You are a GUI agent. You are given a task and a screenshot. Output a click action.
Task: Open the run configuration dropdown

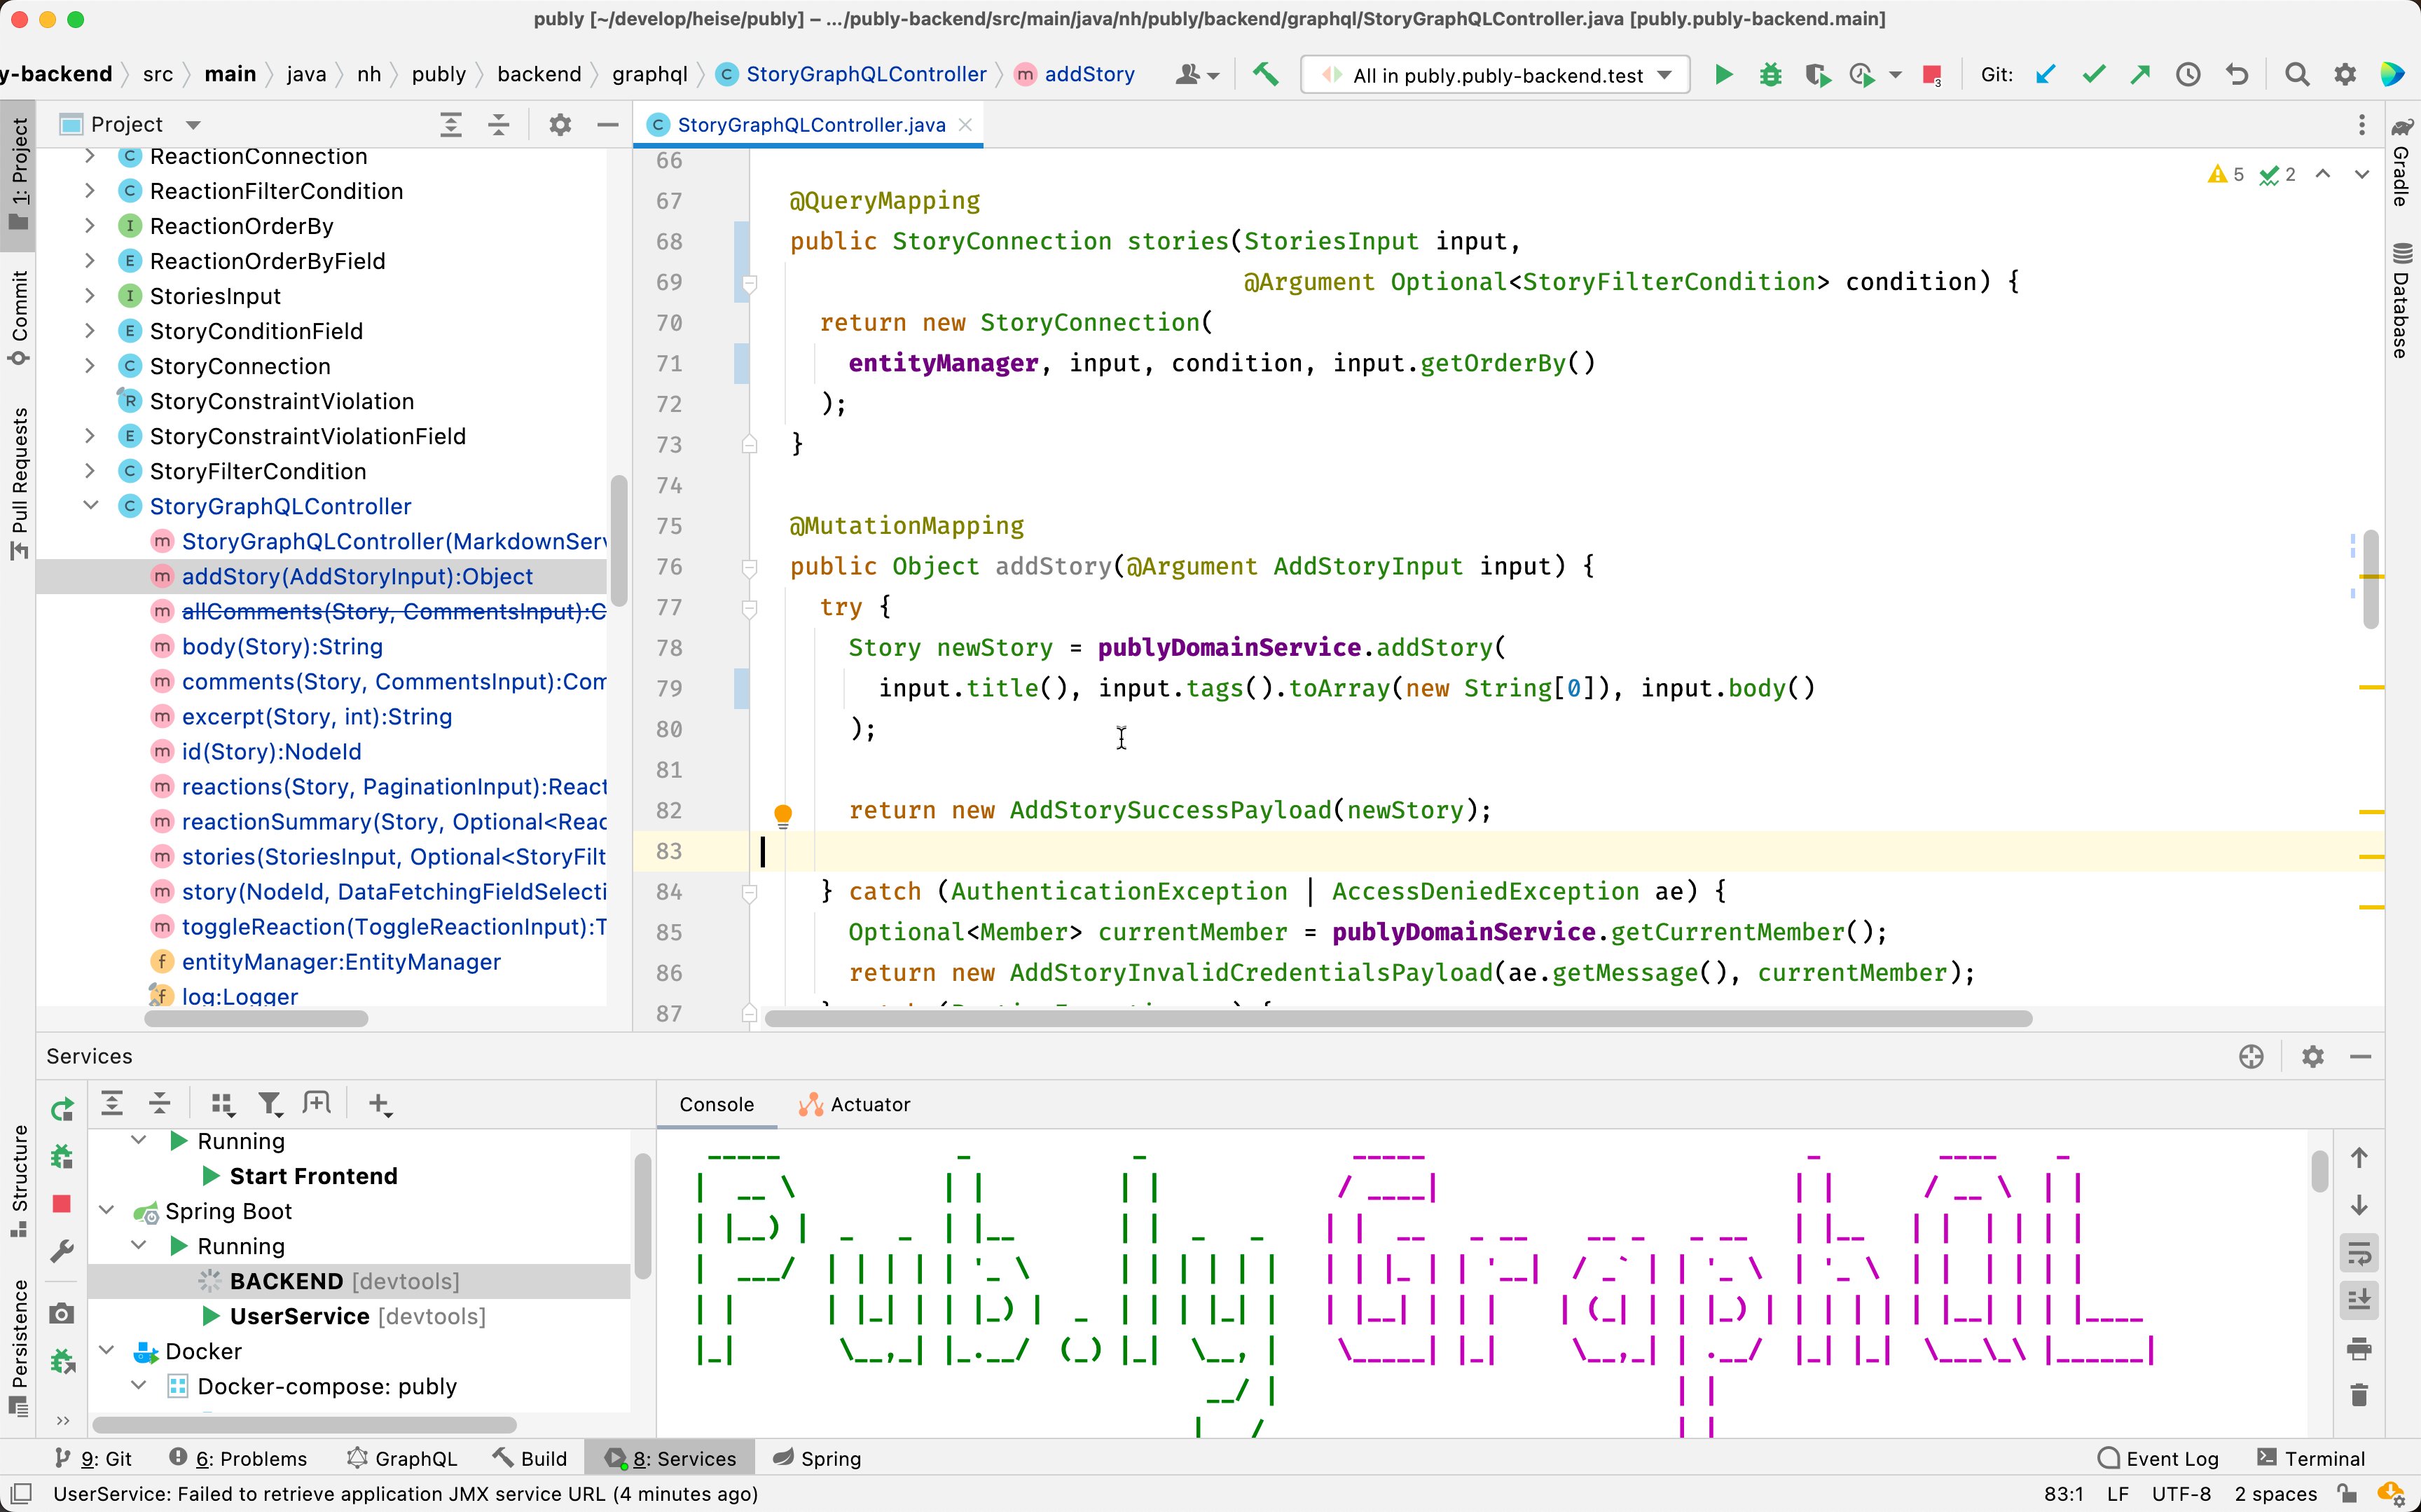(x=1496, y=75)
